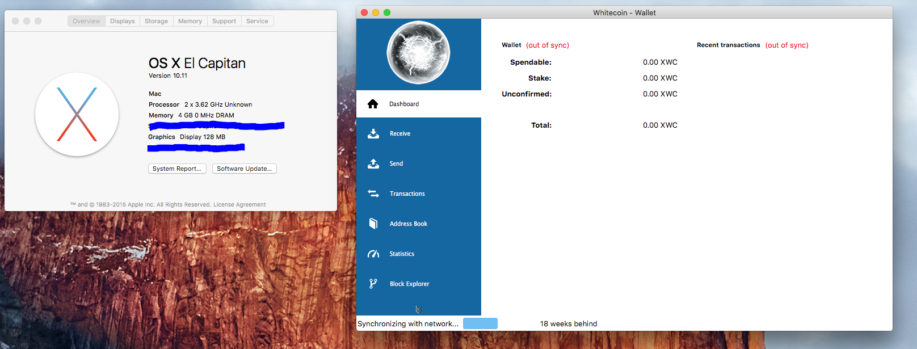The height and width of the screenshot is (349, 917).
Task: Click the OS X El Capitan logo
Action: (77, 114)
